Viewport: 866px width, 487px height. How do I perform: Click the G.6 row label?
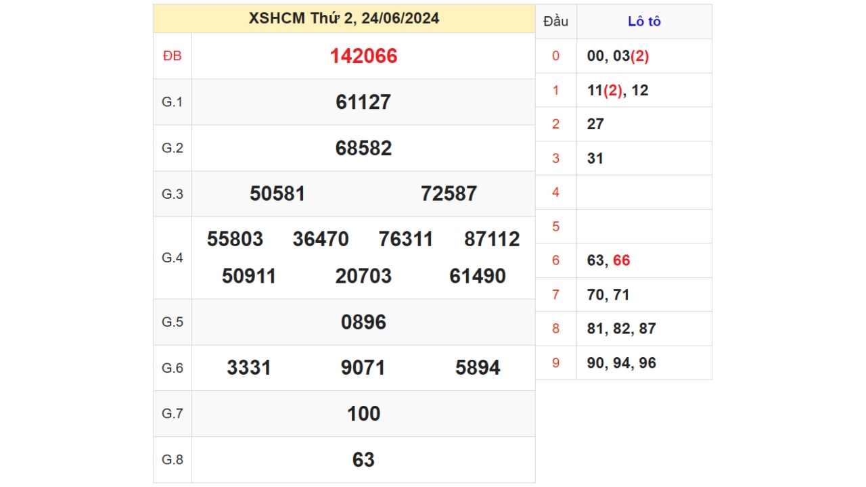tap(173, 368)
